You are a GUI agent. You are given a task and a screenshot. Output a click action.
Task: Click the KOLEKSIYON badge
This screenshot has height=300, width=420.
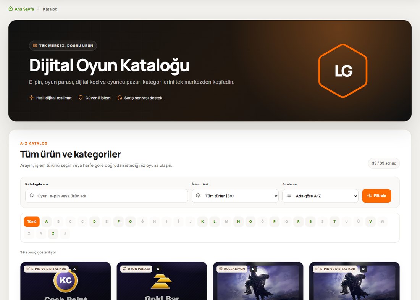(232, 269)
